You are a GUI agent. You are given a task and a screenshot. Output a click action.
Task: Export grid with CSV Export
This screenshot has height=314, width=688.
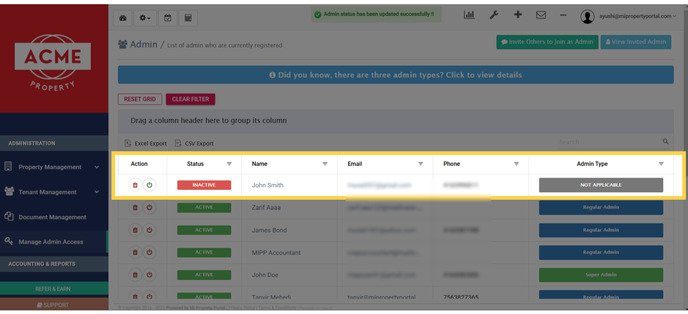click(194, 143)
